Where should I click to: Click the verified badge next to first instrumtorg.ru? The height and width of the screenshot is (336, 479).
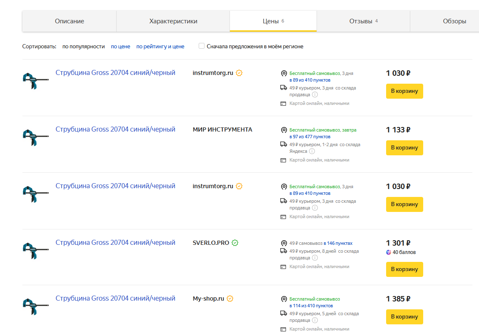(239, 73)
